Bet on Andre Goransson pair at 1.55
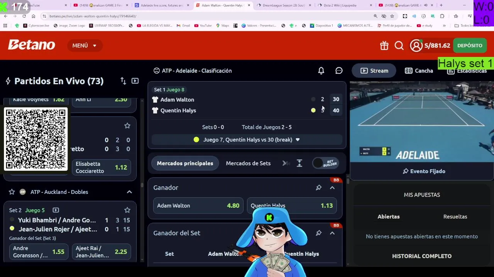 point(39,252)
